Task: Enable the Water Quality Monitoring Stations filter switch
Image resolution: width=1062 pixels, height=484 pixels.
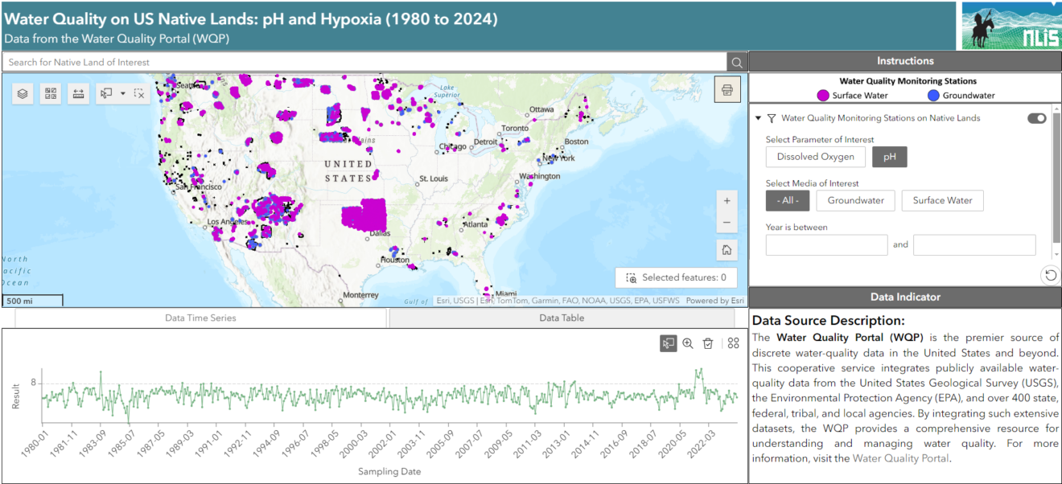Action: [x=1037, y=117]
